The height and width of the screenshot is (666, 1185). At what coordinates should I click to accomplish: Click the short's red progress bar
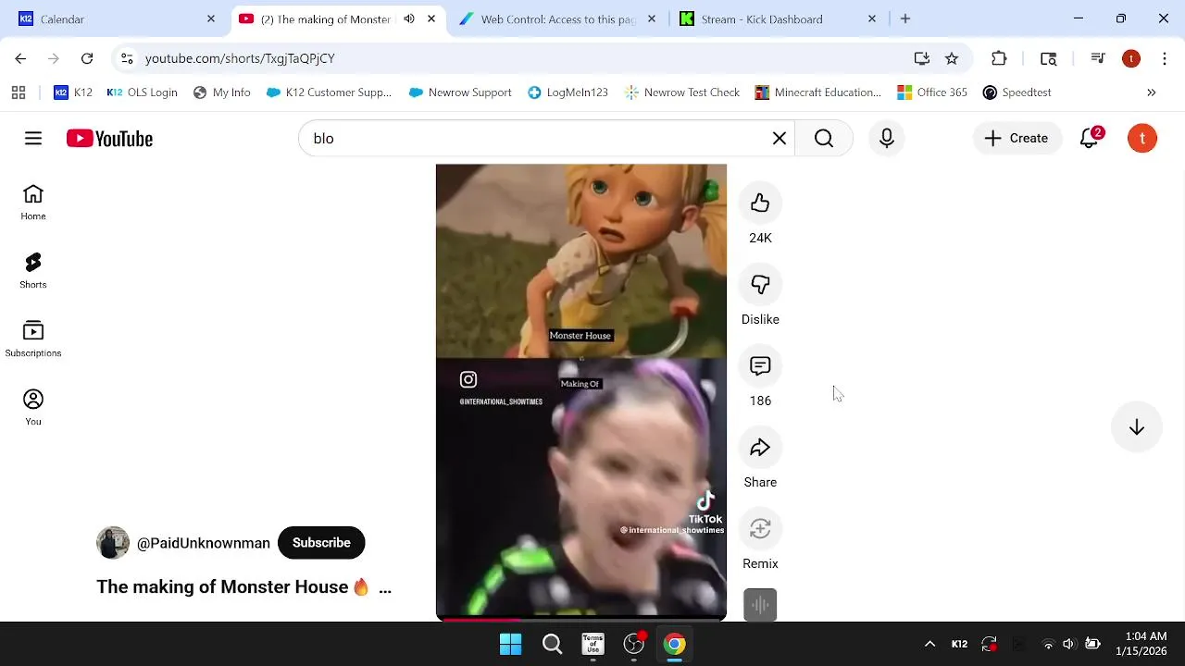click(x=581, y=619)
